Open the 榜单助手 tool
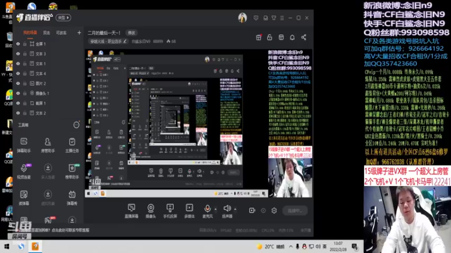451x253 pixels. (72, 171)
